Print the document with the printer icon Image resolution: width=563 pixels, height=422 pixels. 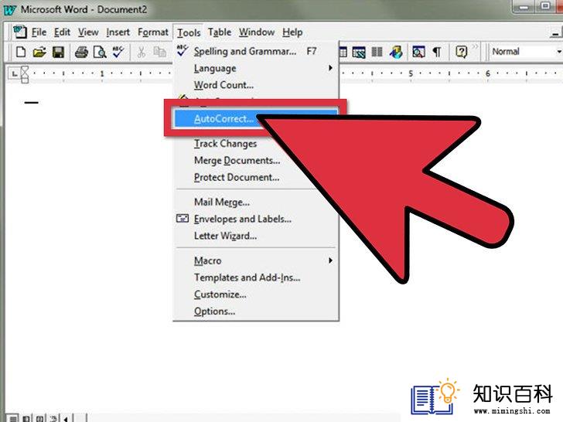coord(81,52)
